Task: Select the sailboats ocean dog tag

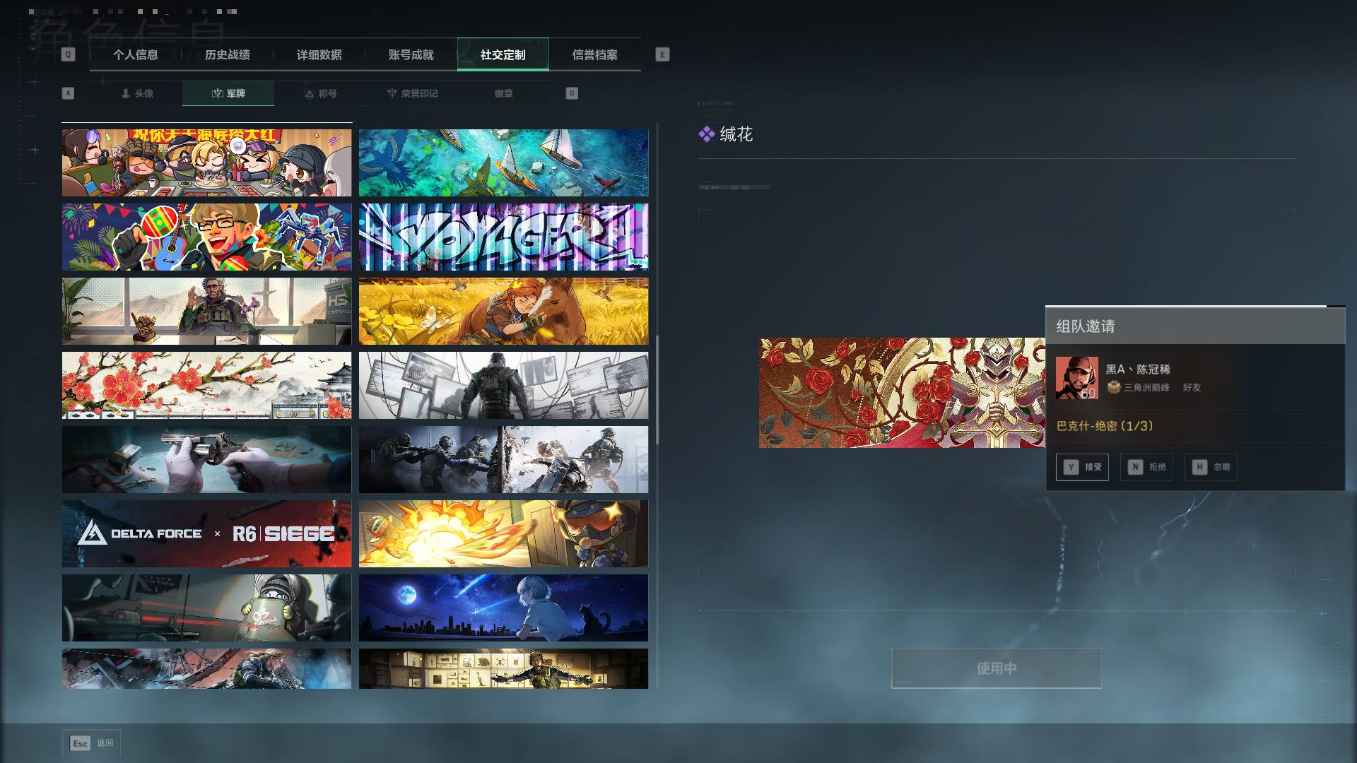Action: coord(503,162)
